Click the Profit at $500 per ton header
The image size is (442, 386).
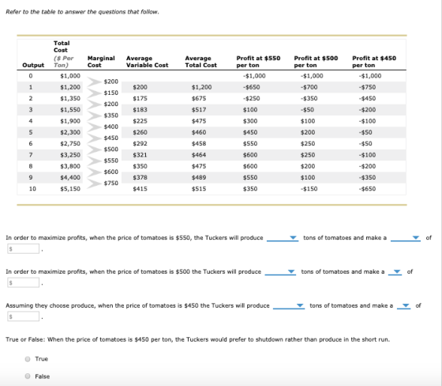[316, 62]
